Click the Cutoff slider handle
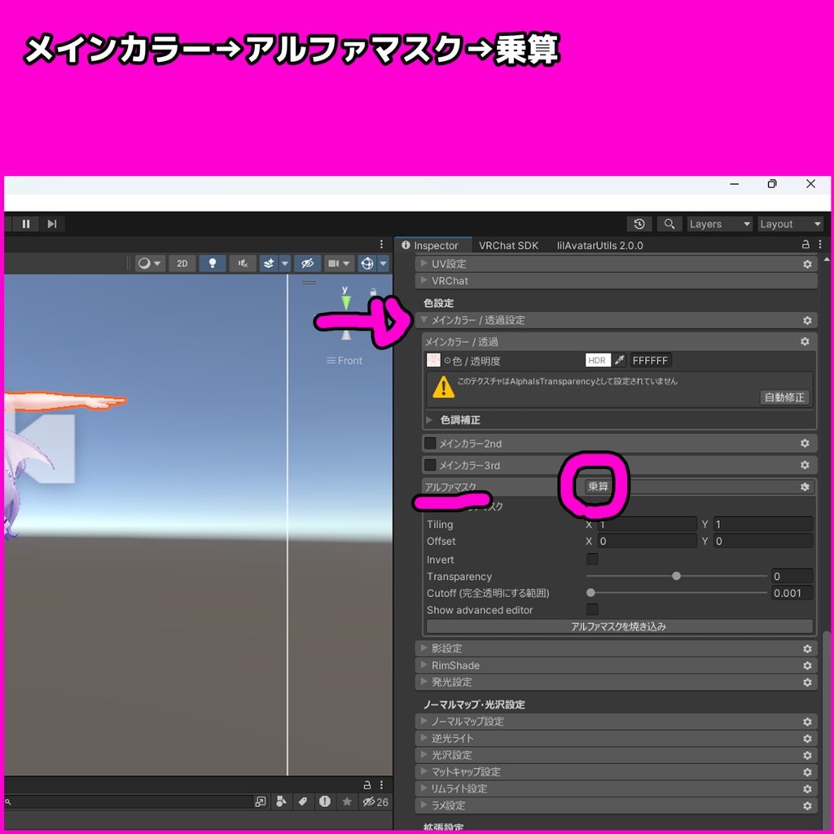 coord(590,593)
